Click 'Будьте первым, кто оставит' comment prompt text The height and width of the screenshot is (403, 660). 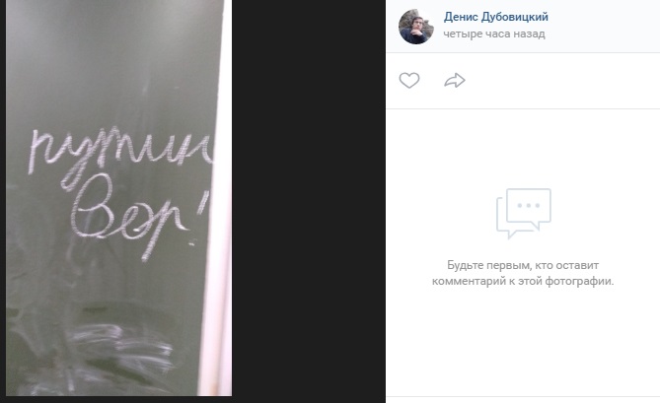pos(523,265)
